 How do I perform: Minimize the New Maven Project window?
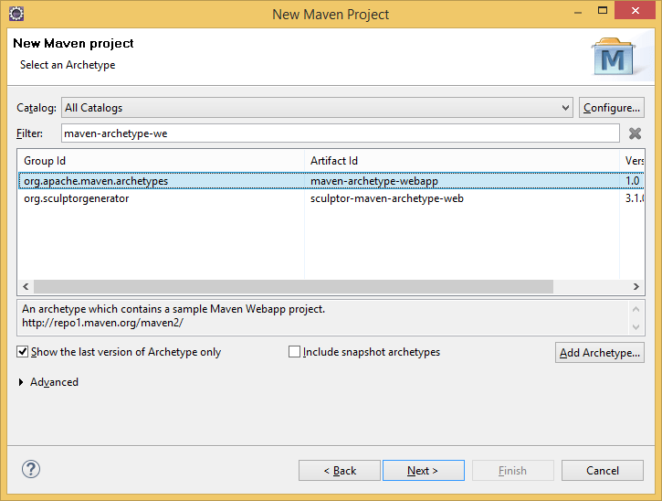pyautogui.click(x=578, y=11)
